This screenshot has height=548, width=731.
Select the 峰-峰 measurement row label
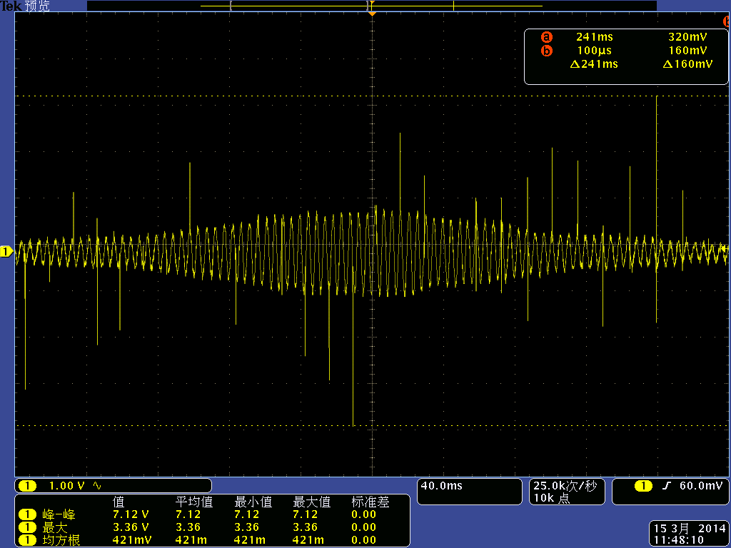[59, 514]
